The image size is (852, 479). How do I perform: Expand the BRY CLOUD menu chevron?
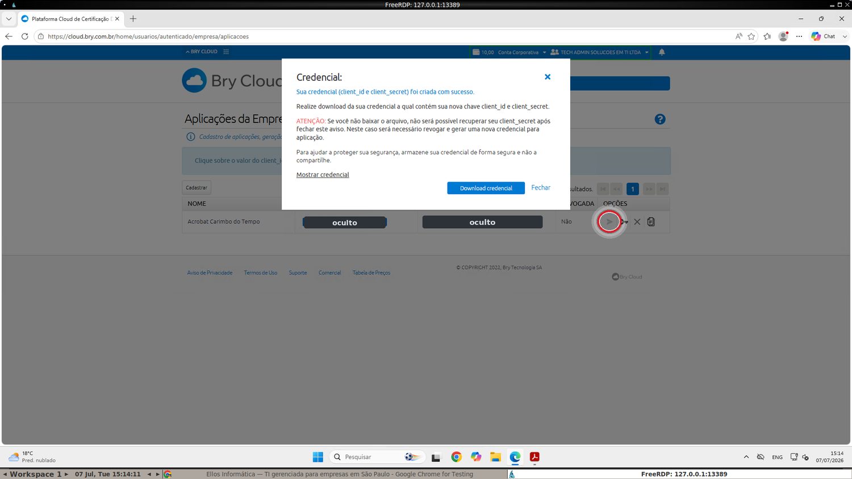(187, 52)
